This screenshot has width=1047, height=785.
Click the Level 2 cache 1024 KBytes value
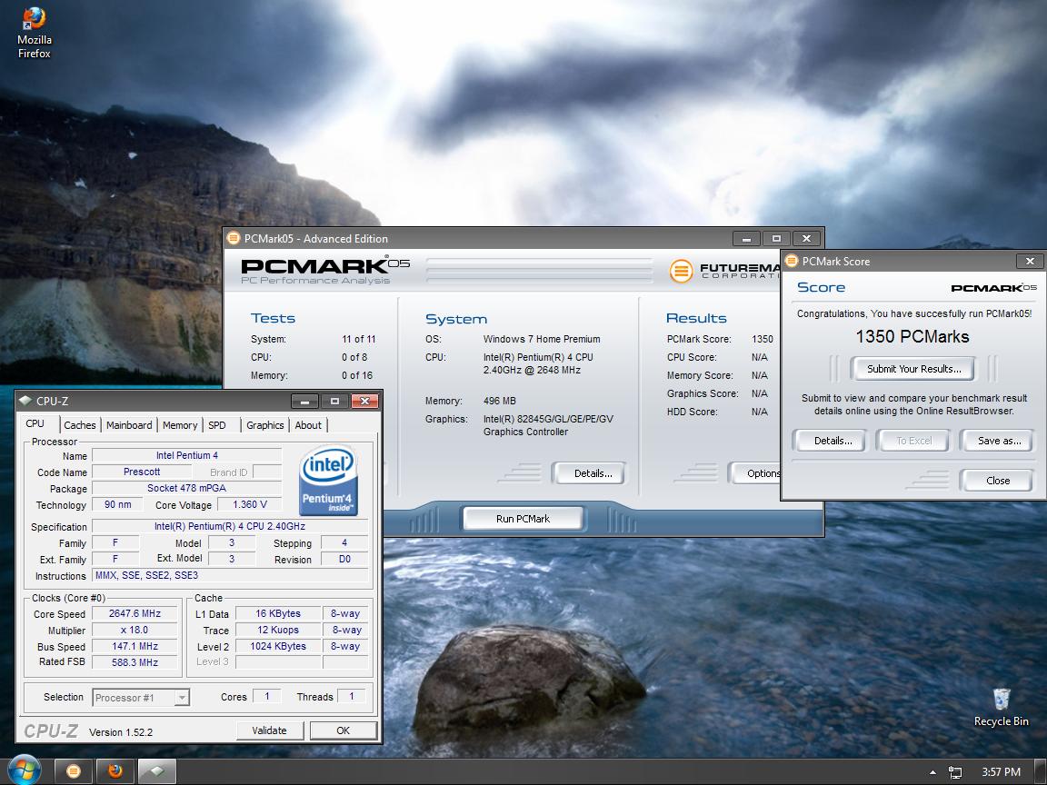[278, 646]
